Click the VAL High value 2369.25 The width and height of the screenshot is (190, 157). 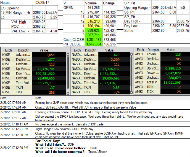coord(39,22)
